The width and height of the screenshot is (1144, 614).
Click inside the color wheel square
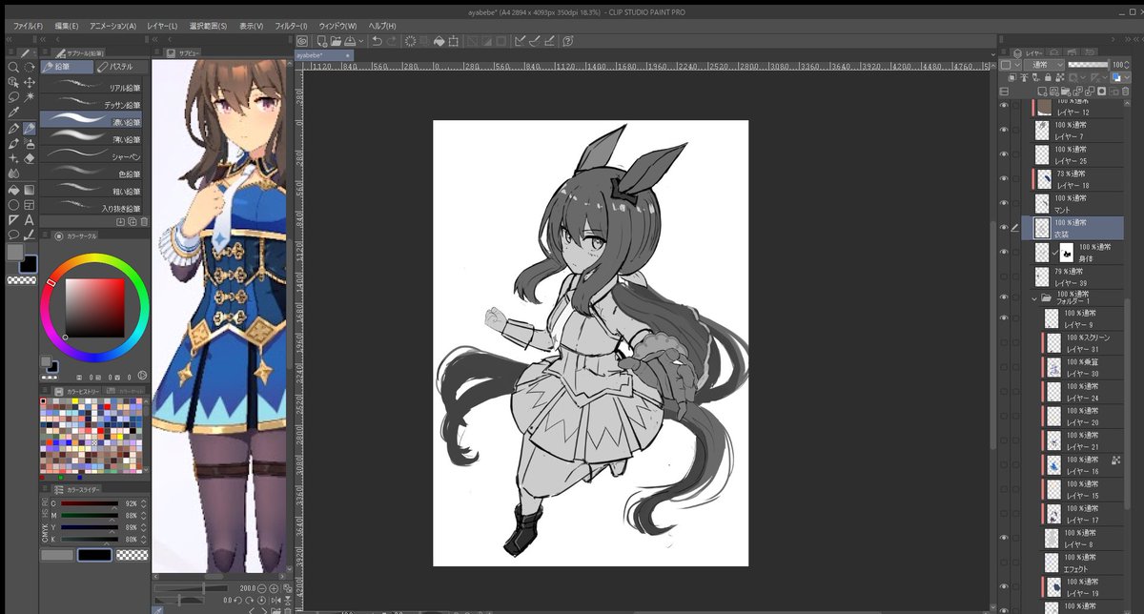tap(94, 308)
